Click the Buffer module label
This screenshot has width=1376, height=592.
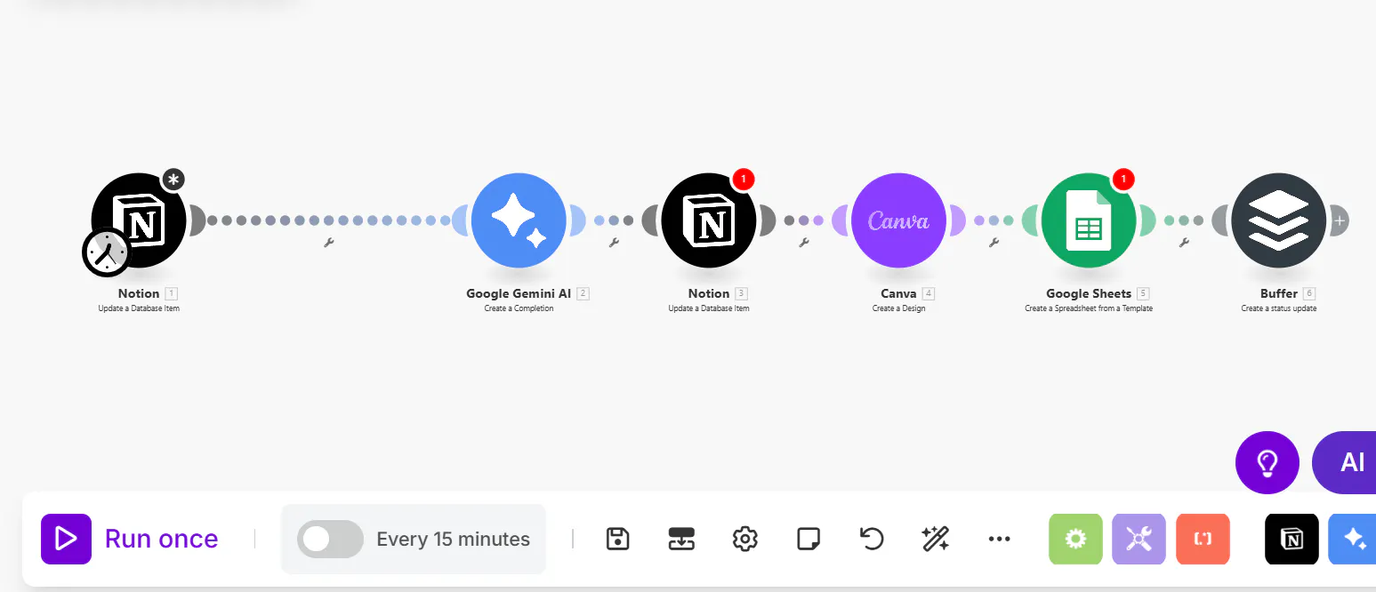pyautogui.click(x=1279, y=293)
